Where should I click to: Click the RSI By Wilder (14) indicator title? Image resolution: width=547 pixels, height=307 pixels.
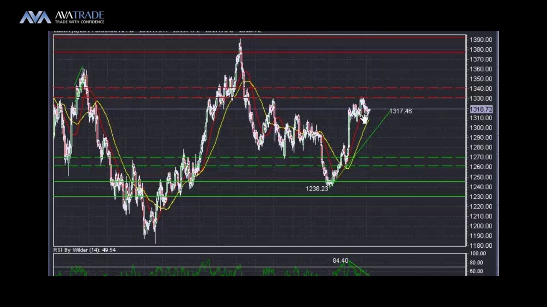point(85,250)
